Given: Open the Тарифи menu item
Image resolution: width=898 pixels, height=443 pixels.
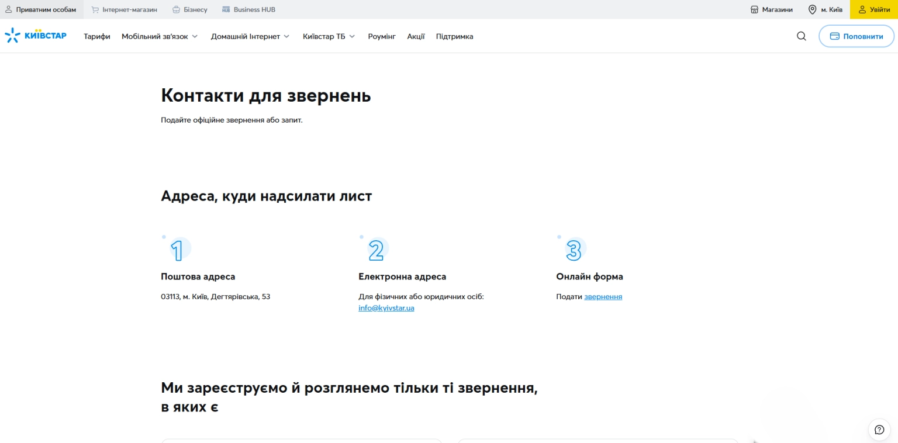Looking at the screenshot, I should (x=97, y=36).
